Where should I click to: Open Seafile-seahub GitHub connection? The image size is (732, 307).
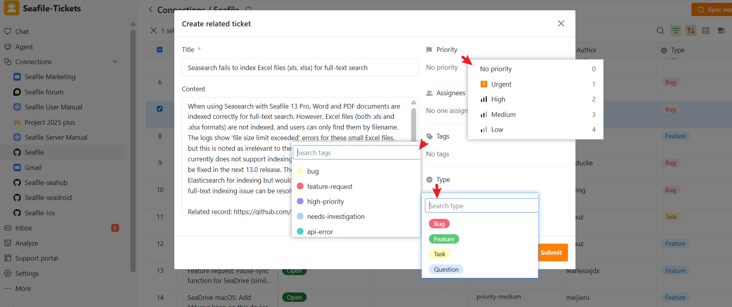(46, 183)
